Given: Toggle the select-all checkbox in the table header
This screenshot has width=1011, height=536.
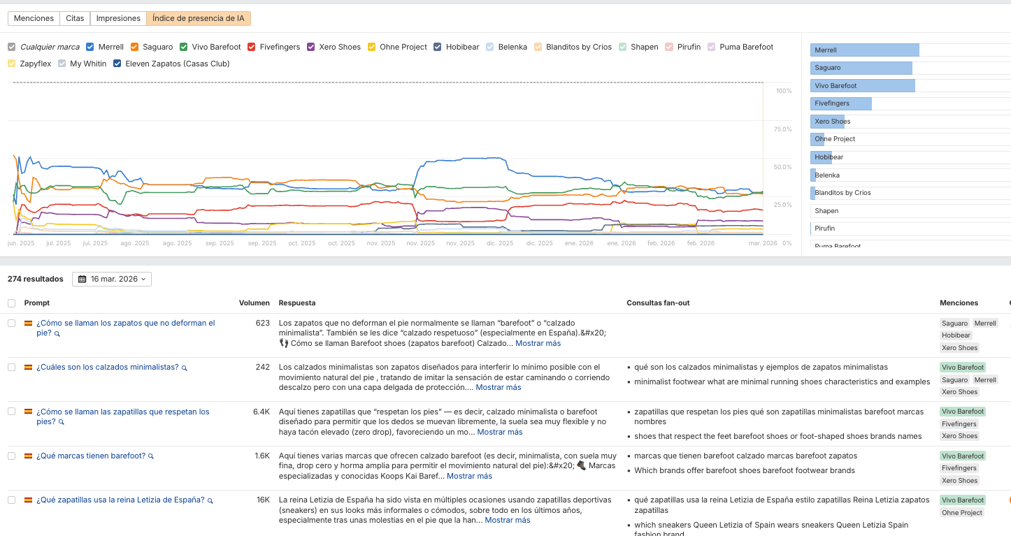Looking at the screenshot, I should click(x=11, y=303).
